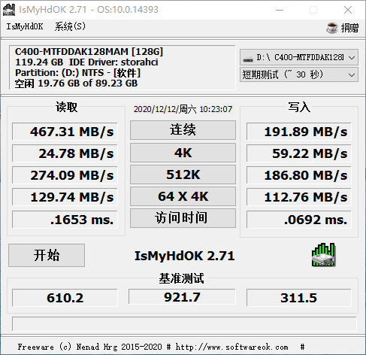The height and width of the screenshot is (355, 366).
Task: Click the 读取 read group heading
Action: 66,107
